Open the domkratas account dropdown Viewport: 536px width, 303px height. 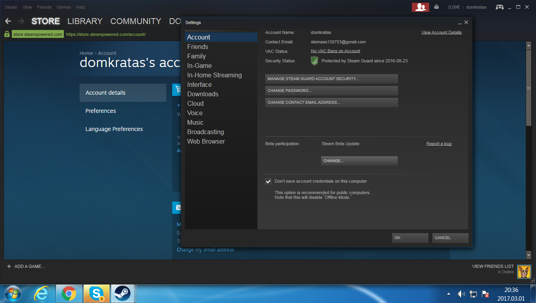476,7
